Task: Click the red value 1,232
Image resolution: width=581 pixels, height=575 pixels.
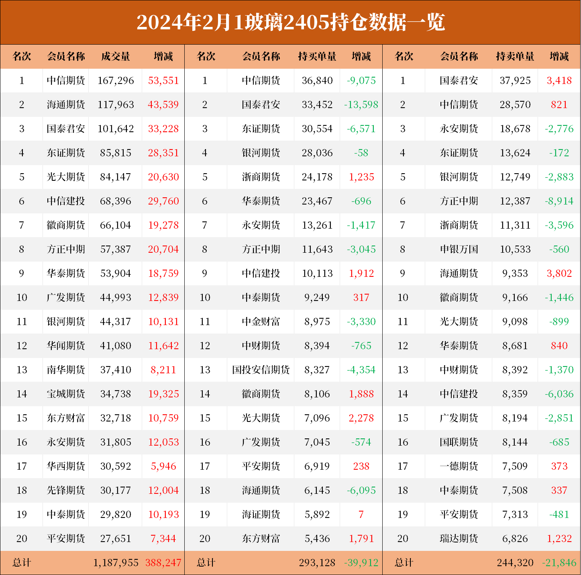Action: [559, 538]
